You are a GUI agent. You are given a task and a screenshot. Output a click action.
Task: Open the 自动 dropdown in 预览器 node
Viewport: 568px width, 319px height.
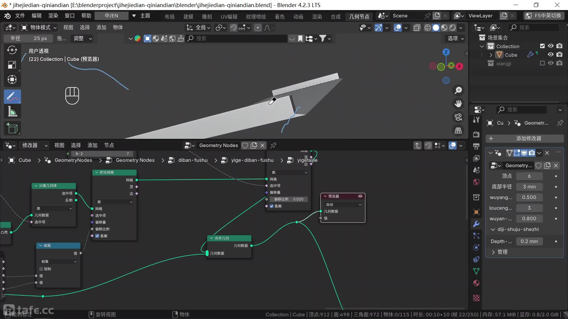[x=343, y=204]
